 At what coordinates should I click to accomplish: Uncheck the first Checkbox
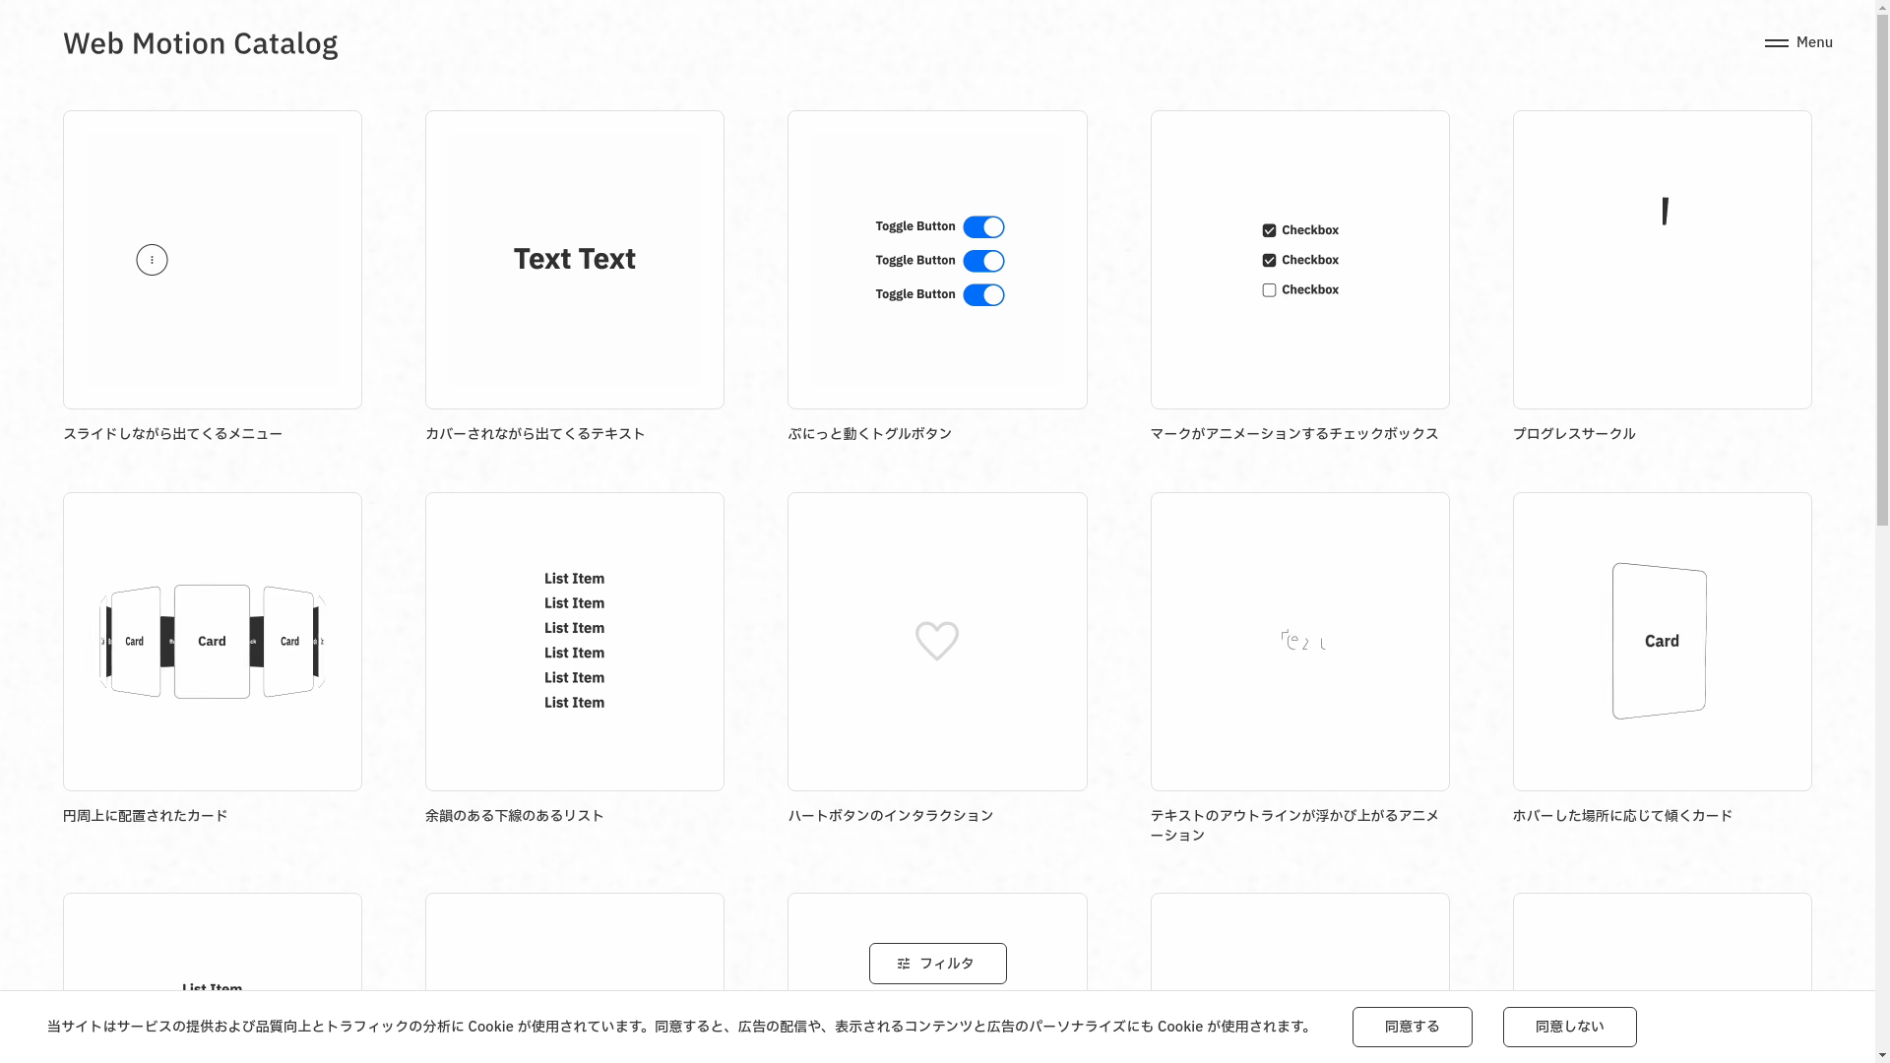(1269, 230)
